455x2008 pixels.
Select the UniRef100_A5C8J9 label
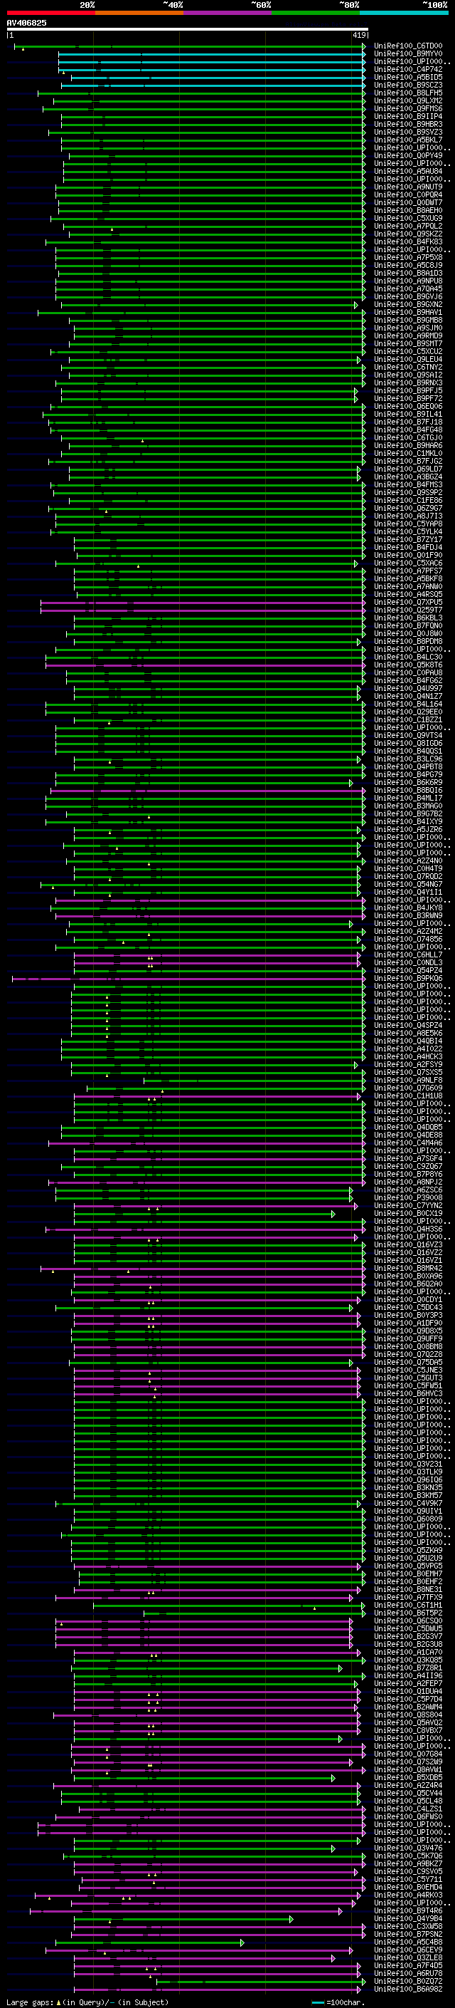[x=407, y=265]
